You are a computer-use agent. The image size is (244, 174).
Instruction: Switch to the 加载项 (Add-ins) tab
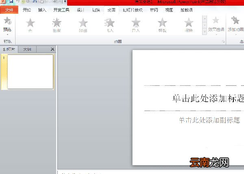point(186,10)
